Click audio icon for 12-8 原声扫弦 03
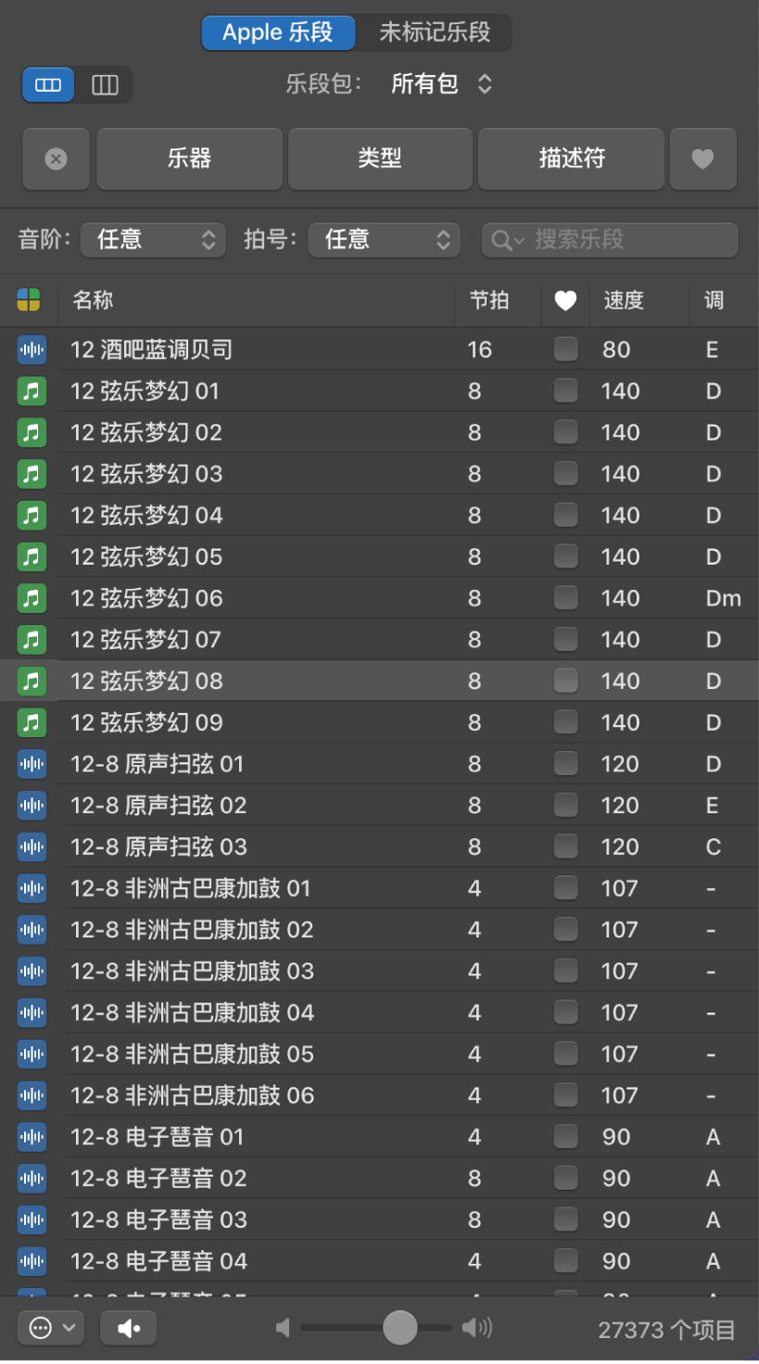 (x=32, y=847)
